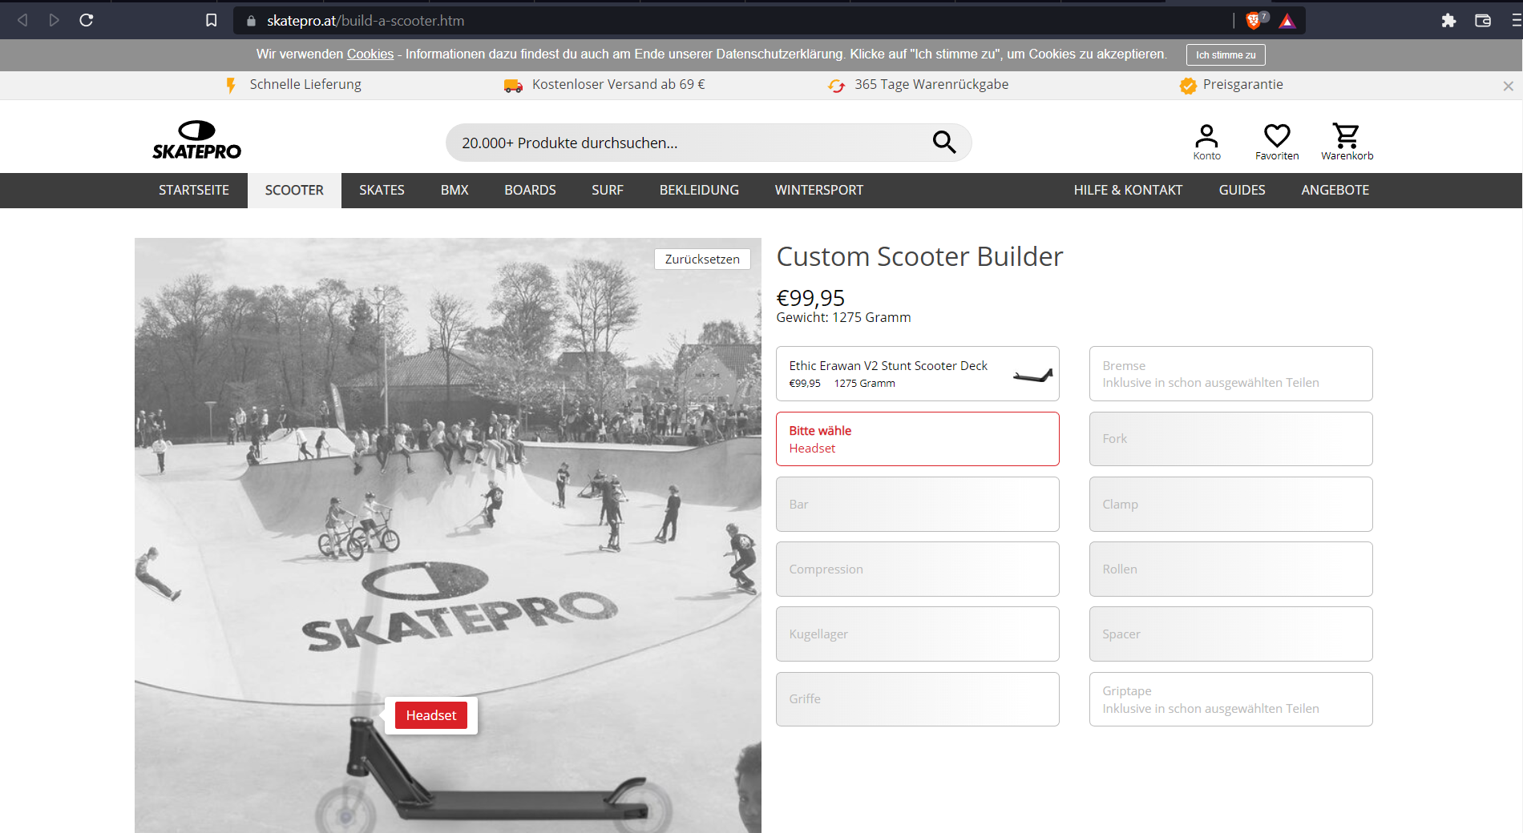Open browser wallet icon
This screenshot has width=1523, height=833.
tap(1483, 21)
